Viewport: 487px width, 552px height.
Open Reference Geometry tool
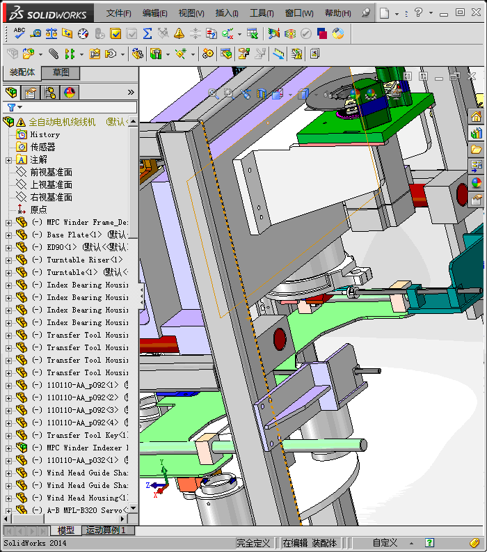(181, 54)
